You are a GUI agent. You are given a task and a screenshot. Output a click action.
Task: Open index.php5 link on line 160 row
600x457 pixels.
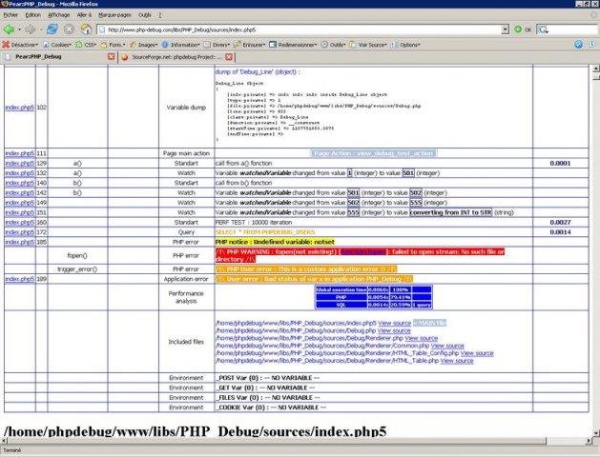pos(19,222)
